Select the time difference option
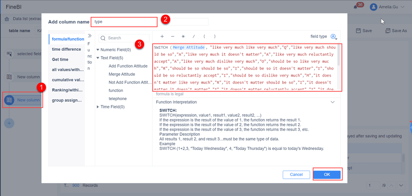 (x=66, y=49)
